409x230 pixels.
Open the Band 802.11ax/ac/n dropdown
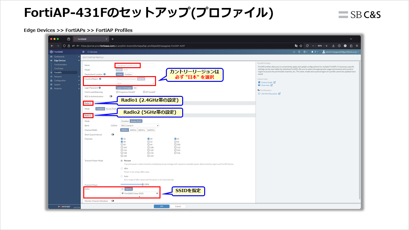click(x=139, y=126)
